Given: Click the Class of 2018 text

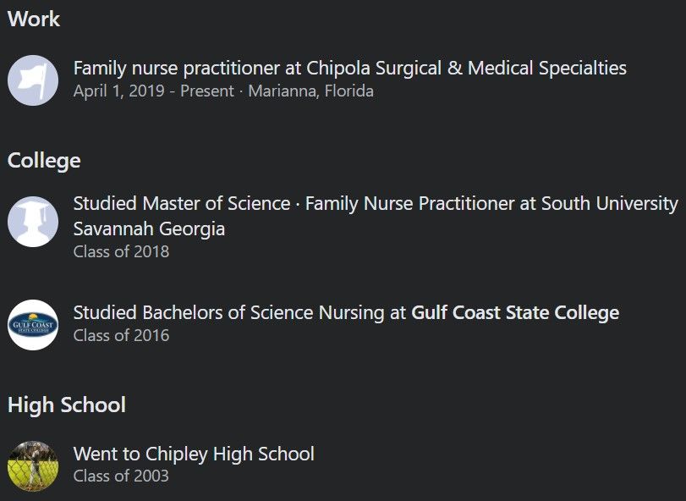Looking at the screenshot, I should click(121, 251).
